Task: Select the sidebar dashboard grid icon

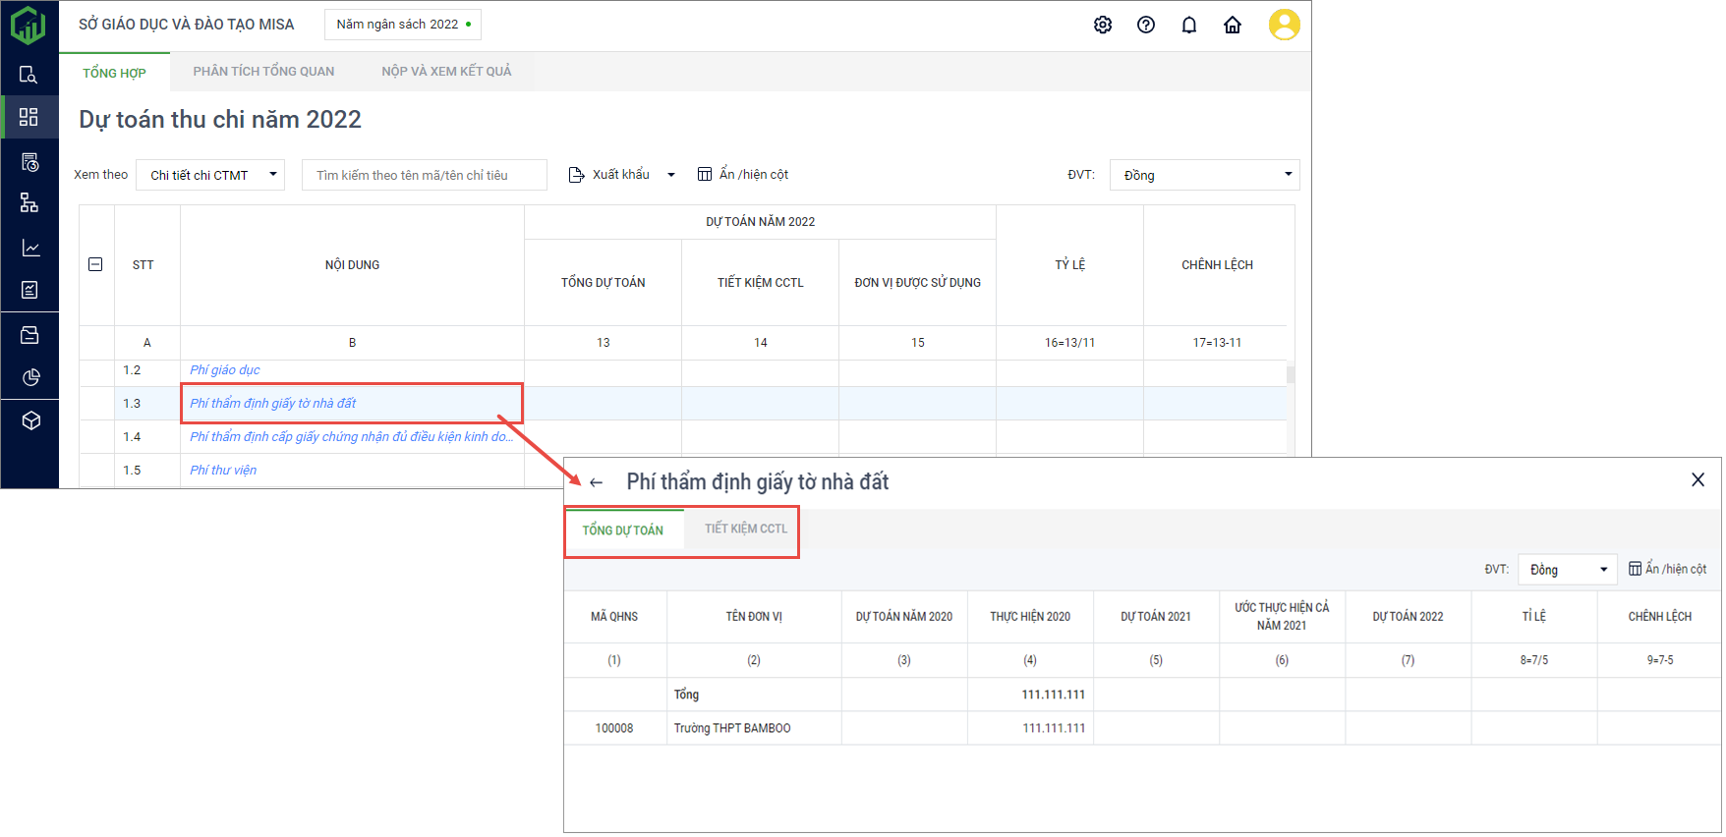Action: [x=29, y=117]
